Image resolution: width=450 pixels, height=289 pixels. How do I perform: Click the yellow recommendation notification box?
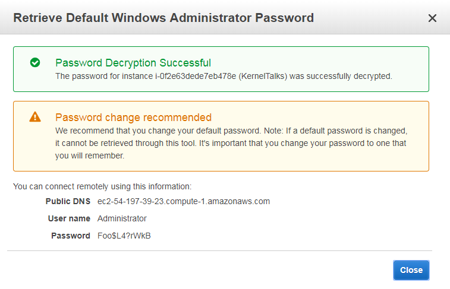[x=221, y=136]
